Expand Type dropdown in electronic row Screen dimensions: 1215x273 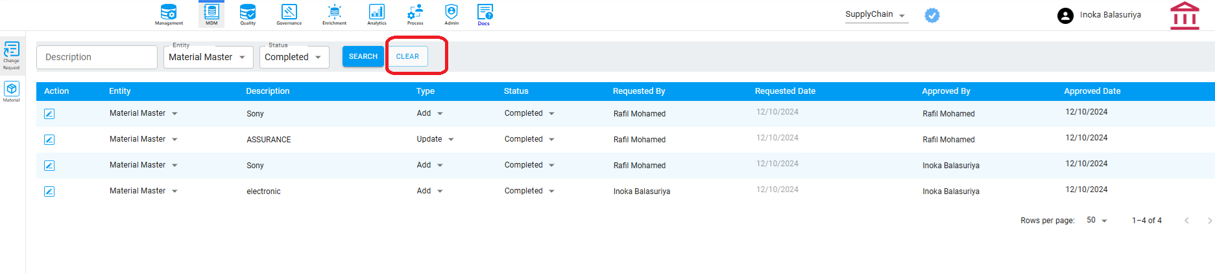tap(440, 191)
